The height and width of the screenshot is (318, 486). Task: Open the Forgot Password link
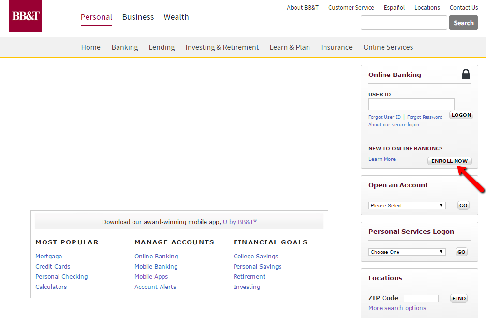425,117
